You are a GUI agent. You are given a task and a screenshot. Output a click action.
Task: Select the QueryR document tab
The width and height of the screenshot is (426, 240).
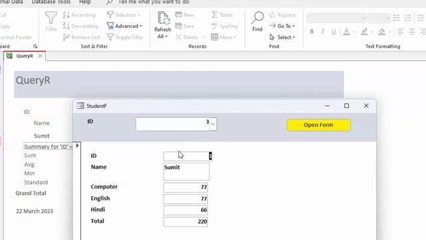25,56
